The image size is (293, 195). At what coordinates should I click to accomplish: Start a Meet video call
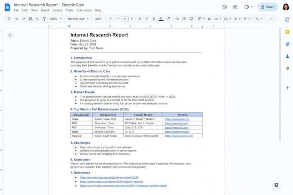248,7
